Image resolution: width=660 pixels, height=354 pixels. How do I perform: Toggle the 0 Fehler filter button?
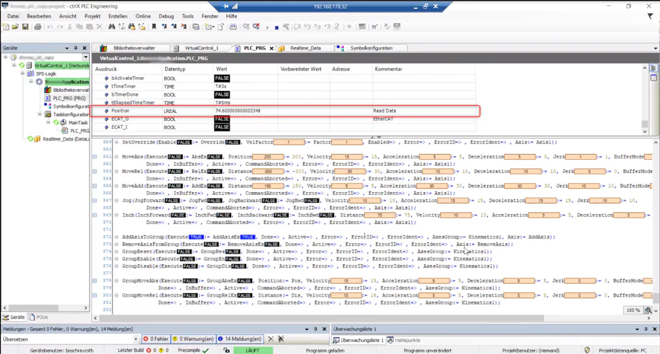[x=156, y=339]
